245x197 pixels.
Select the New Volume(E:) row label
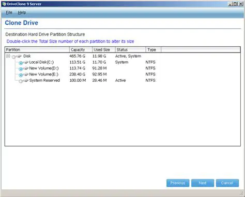tap(43, 74)
